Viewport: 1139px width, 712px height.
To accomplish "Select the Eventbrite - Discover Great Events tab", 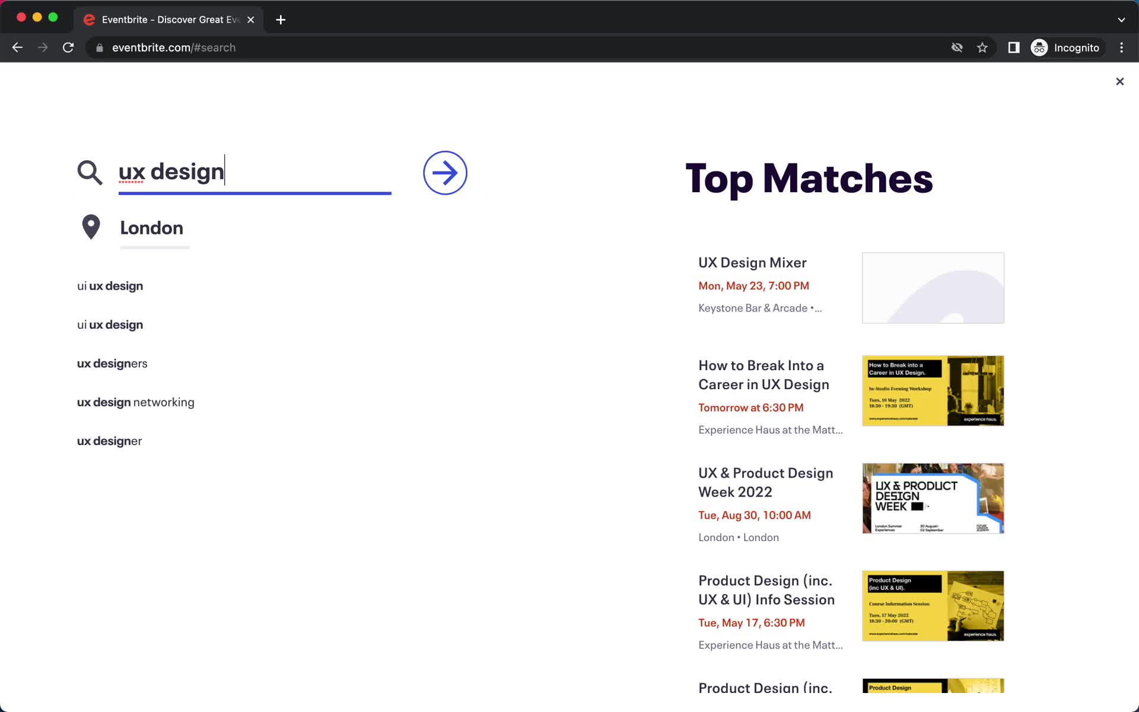I will pyautogui.click(x=169, y=20).
